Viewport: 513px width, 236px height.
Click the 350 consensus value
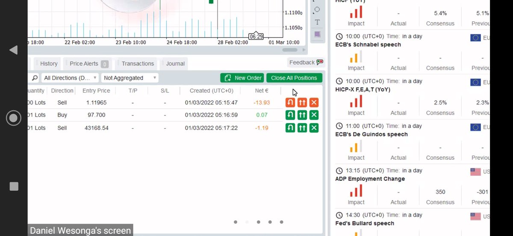pyautogui.click(x=440, y=192)
